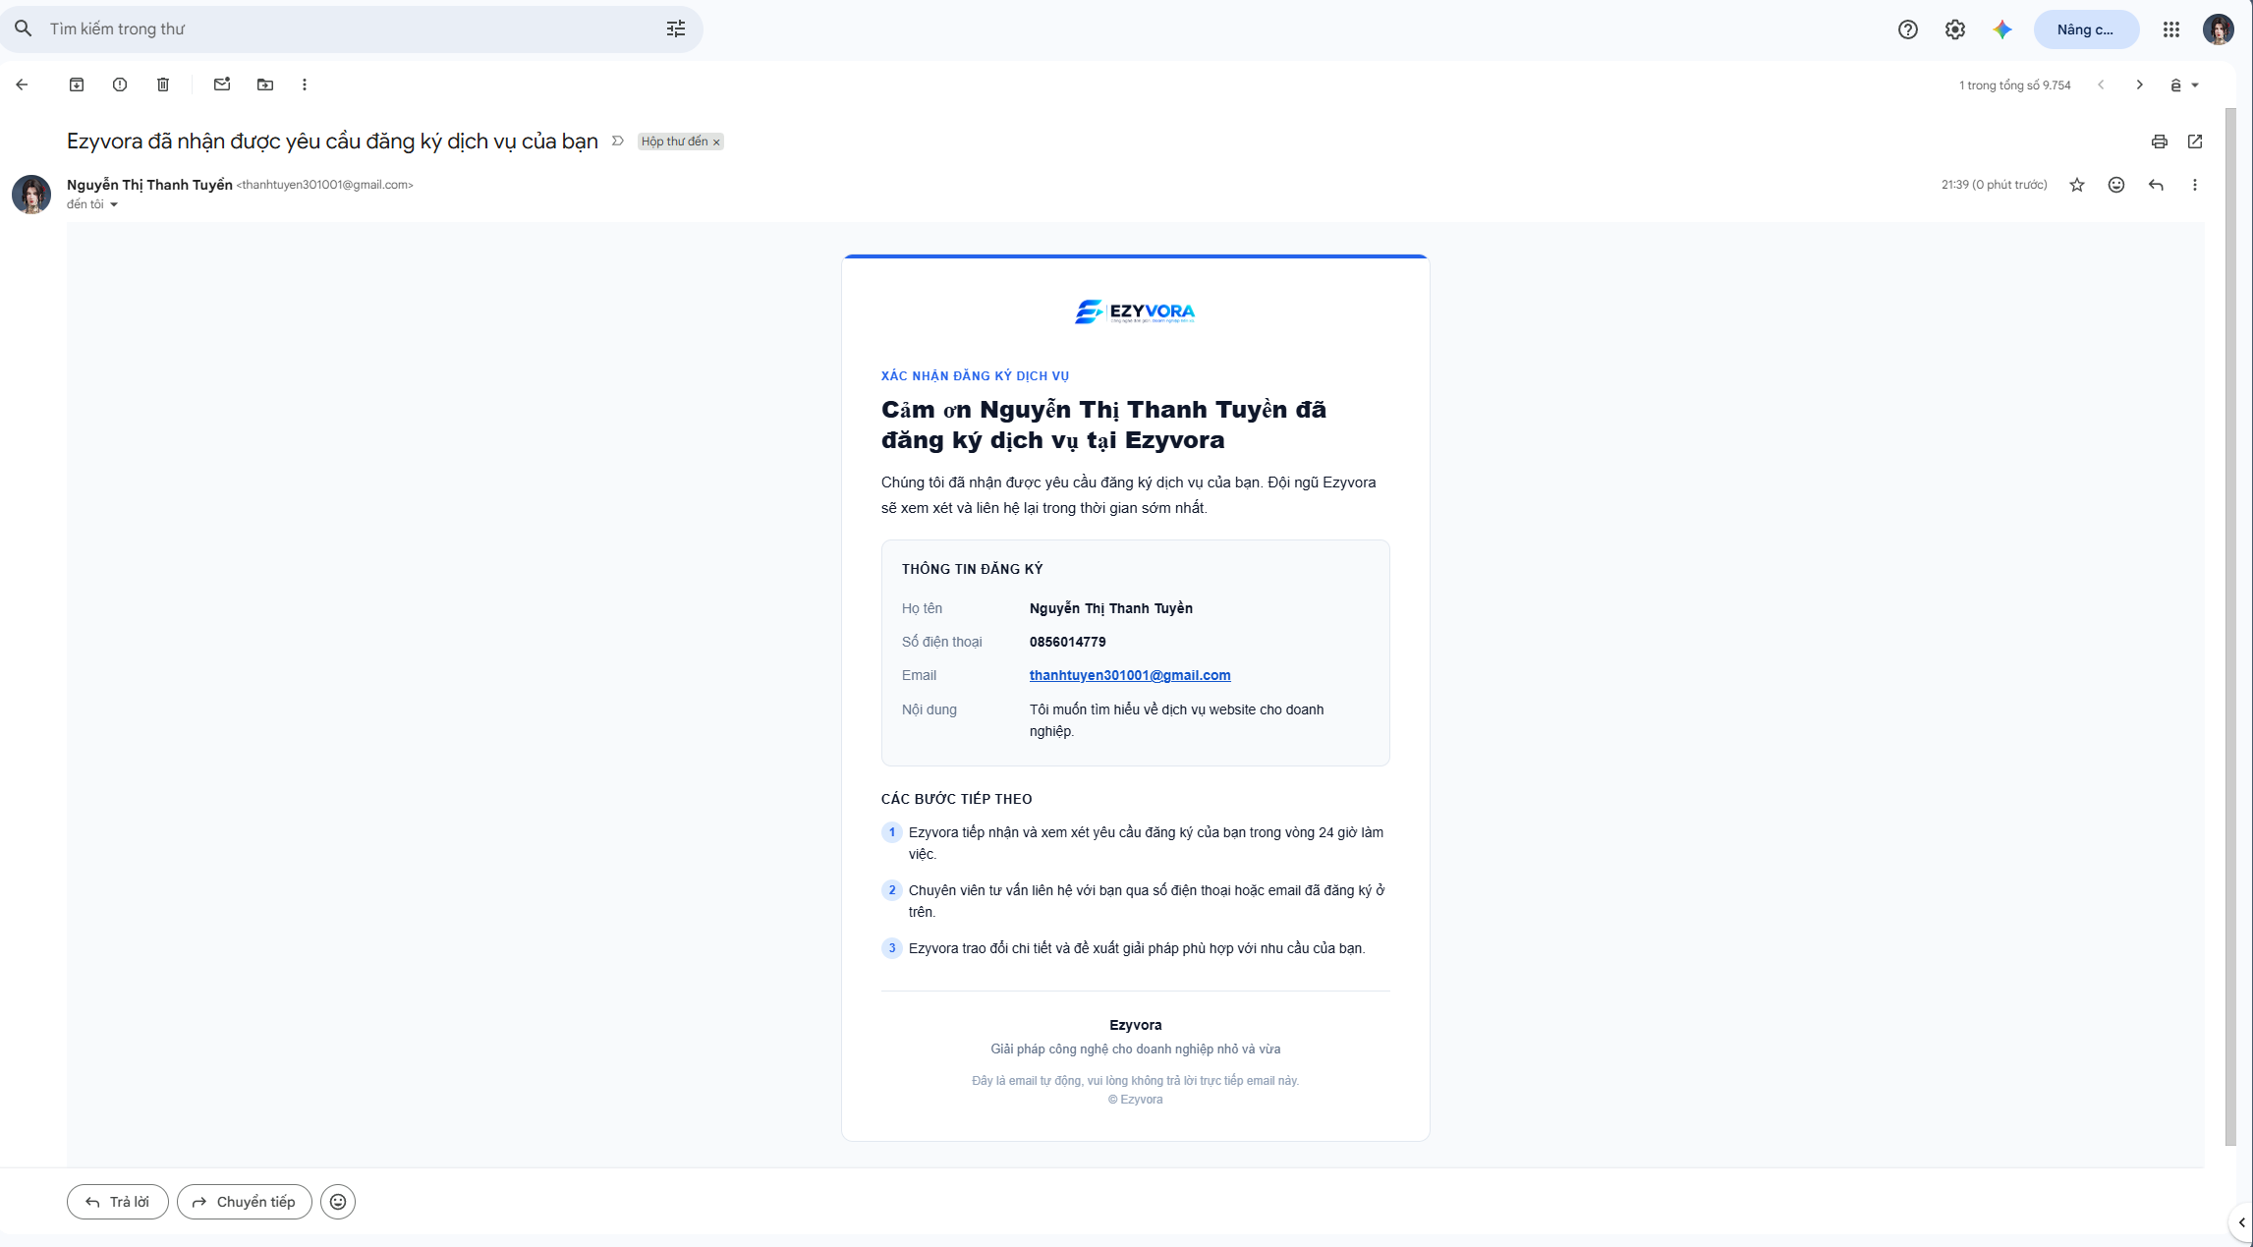
Task: Expand the 'đến tôi' recipient details
Action: [x=114, y=204]
